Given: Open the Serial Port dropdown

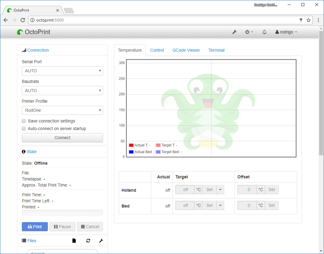Looking at the screenshot, I should coord(62,71).
